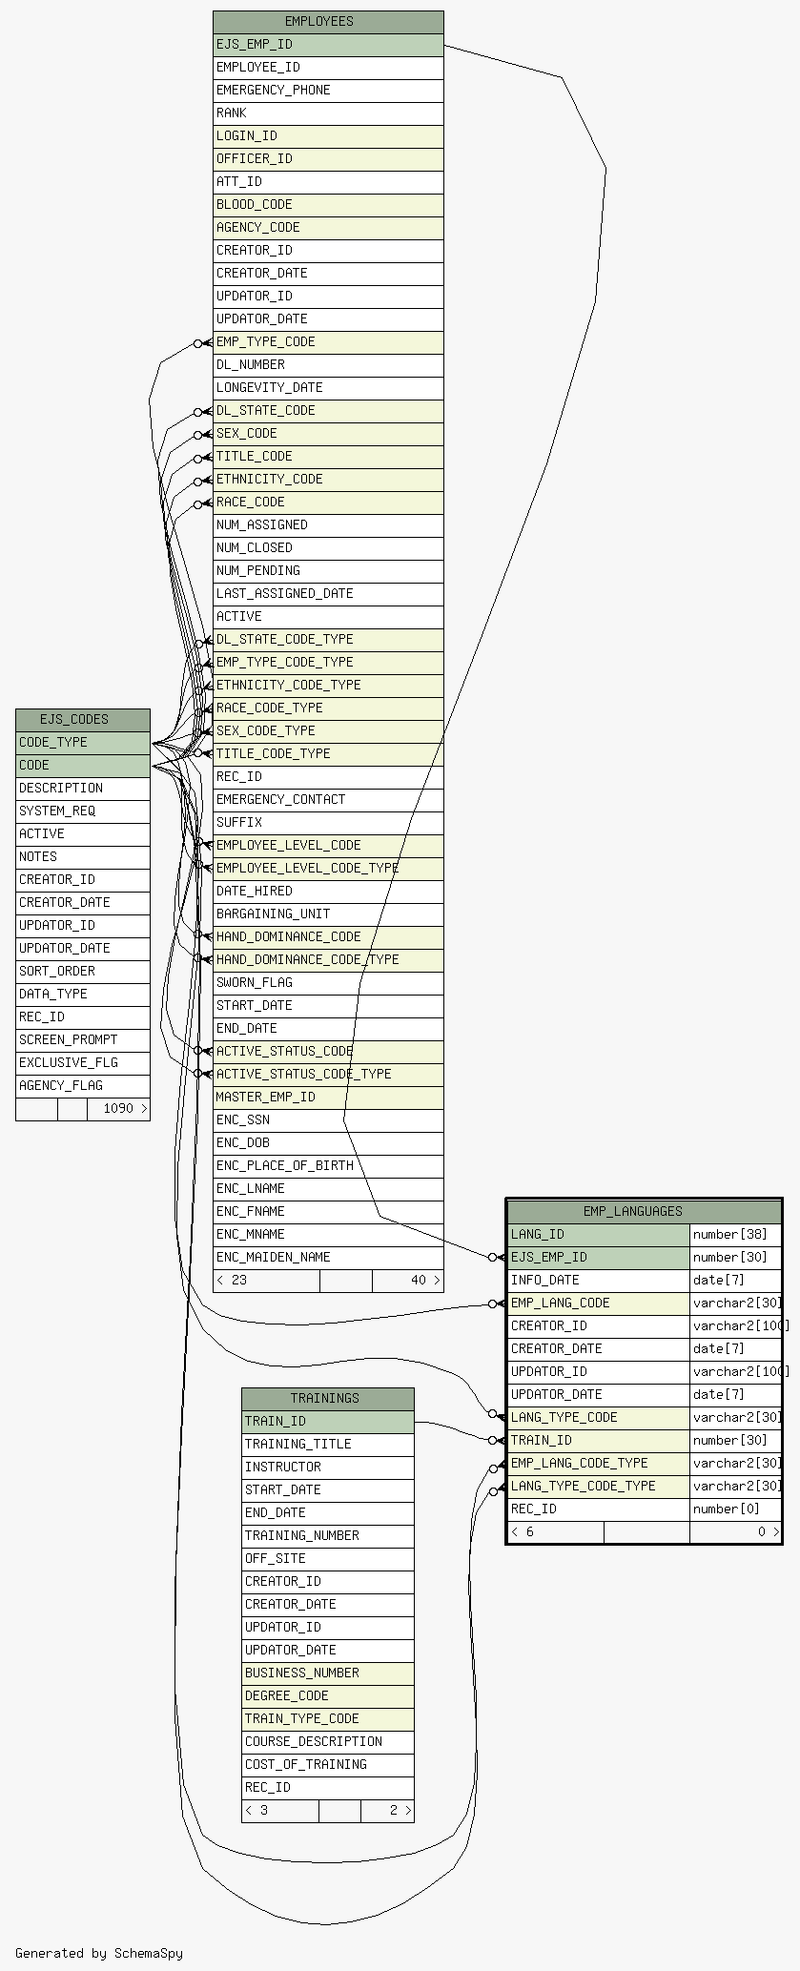The height and width of the screenshot is (1971, 800).
Task: Select TRAIN_ID column in EMP_LANGUAGES
Action: tap(598, 1441)
